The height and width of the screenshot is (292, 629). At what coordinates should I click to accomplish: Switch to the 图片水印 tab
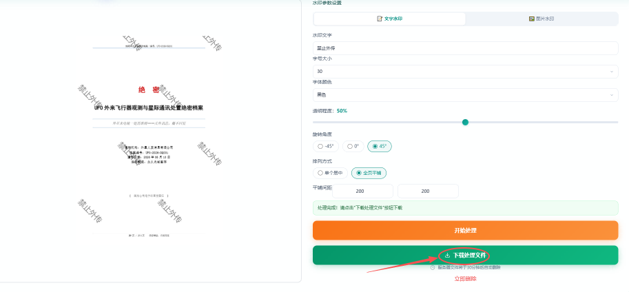[541, 19]
